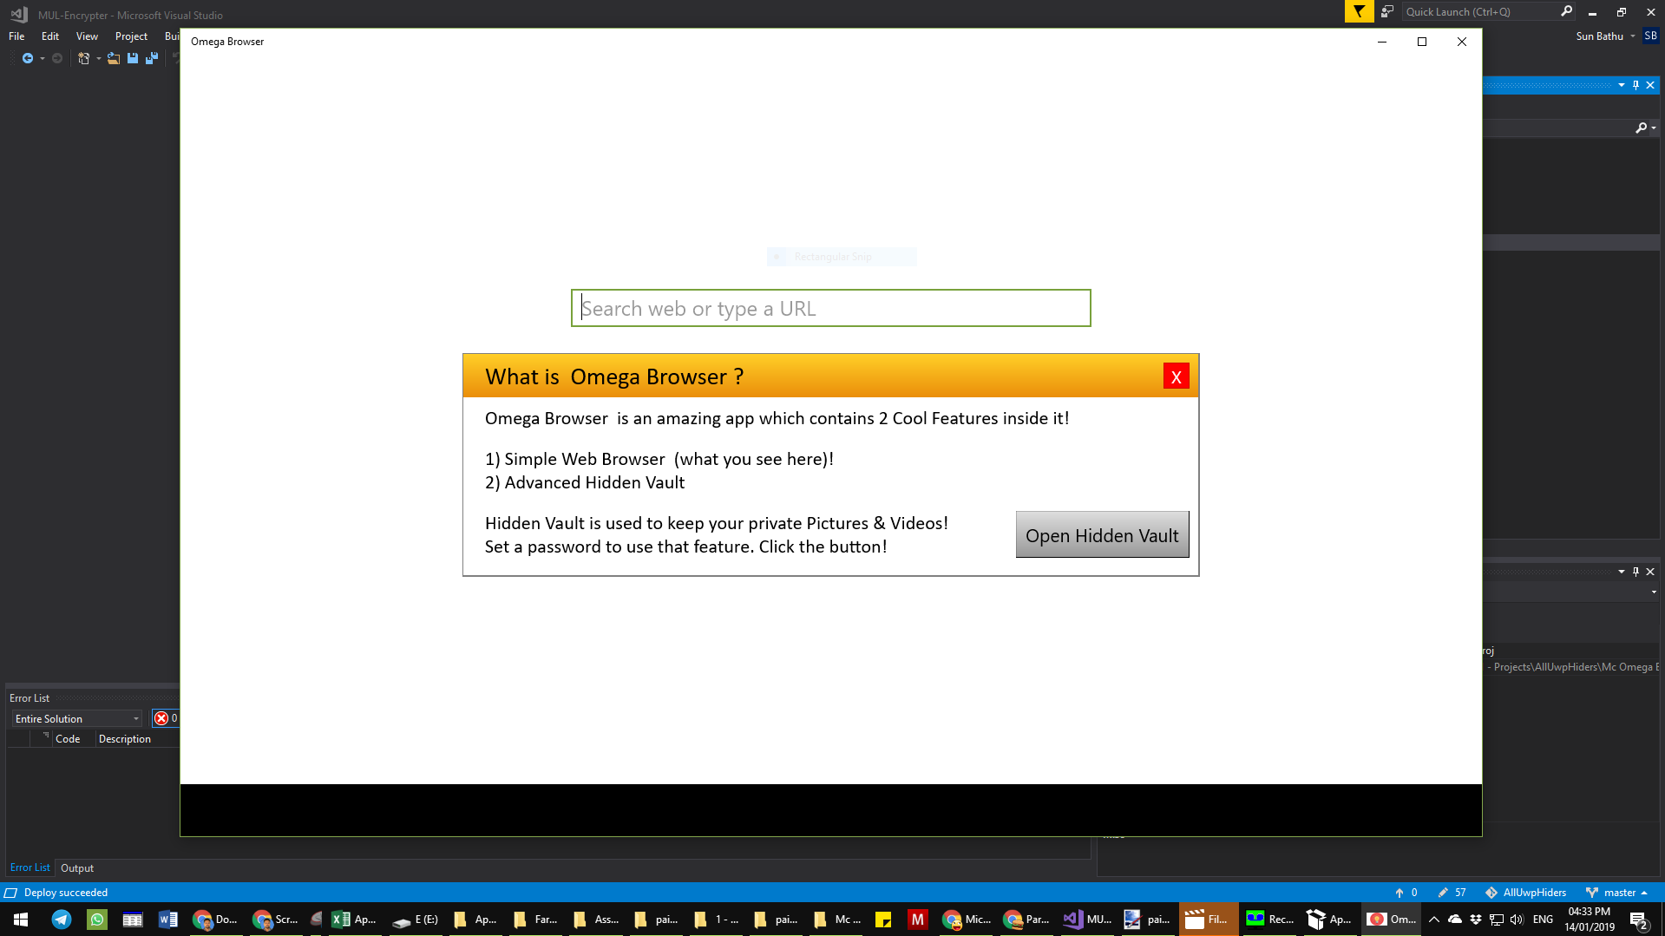Close the upper right tool window
The width and height of the screenshot is (1665, 936).
pos(1650,85)
